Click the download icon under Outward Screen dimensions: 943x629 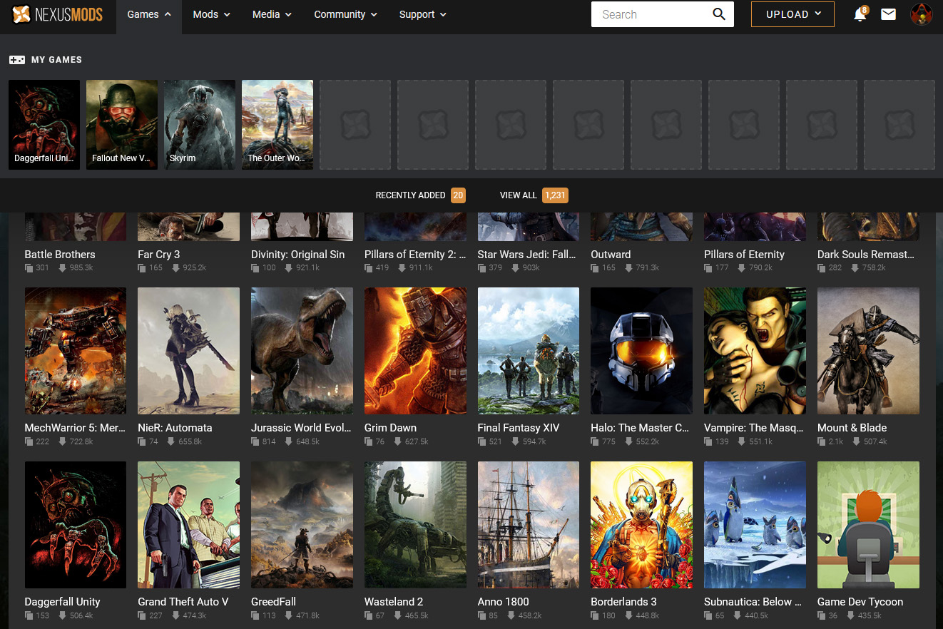click(629, 268)
